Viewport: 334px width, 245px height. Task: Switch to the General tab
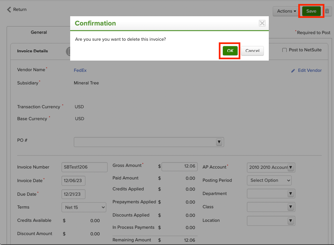click(x=38, y=32)
